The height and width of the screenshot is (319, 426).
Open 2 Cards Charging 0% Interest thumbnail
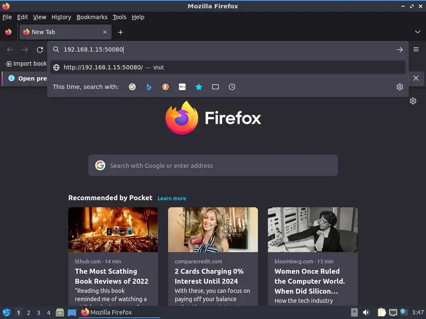click(213, 230)
